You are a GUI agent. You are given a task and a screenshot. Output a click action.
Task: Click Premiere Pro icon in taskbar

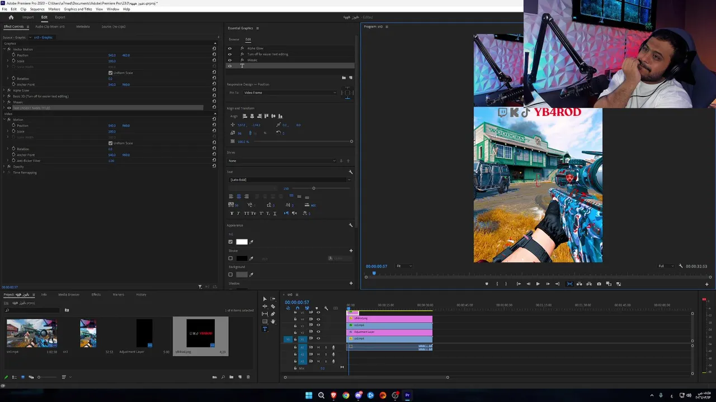coord(407,395)
